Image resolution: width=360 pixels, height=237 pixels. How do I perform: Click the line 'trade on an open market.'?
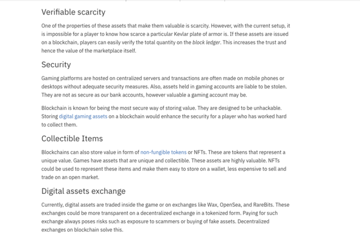point(70,177)
